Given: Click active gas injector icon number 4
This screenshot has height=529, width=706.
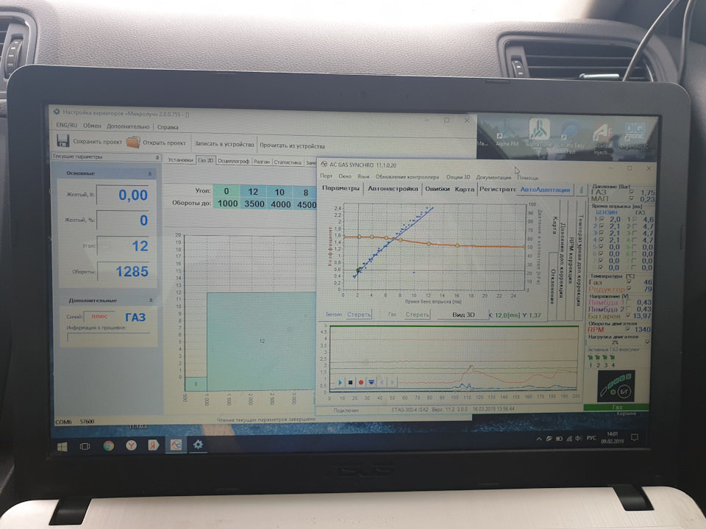Looking at the screenshot, I should tap(613, 358).
